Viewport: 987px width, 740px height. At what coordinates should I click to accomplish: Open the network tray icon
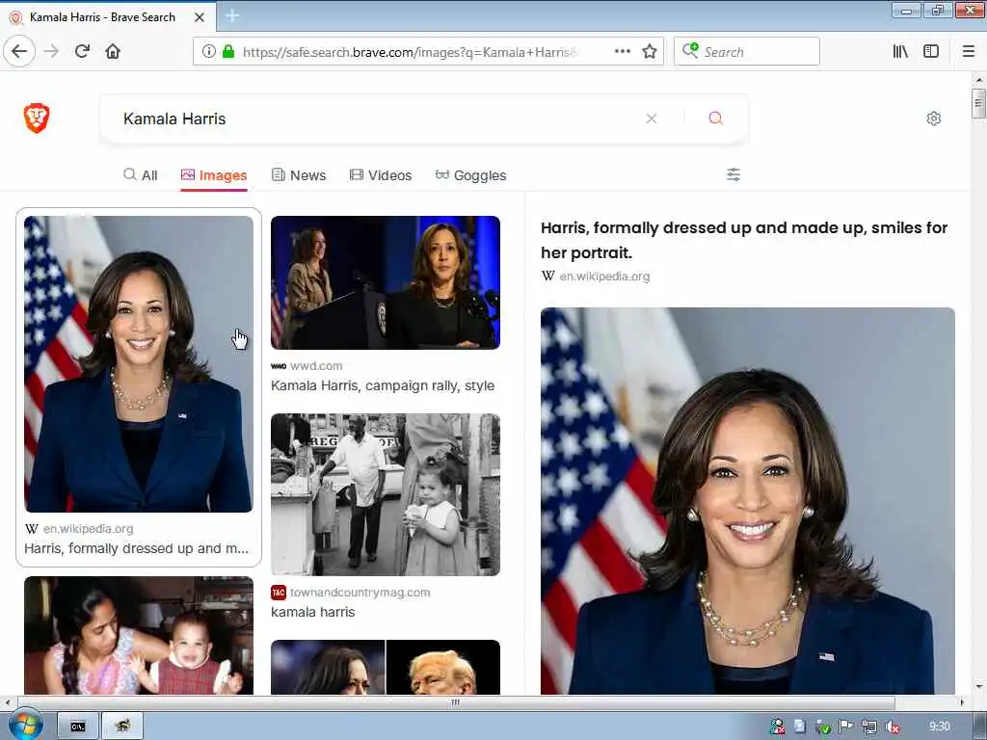tap(869, 727)
